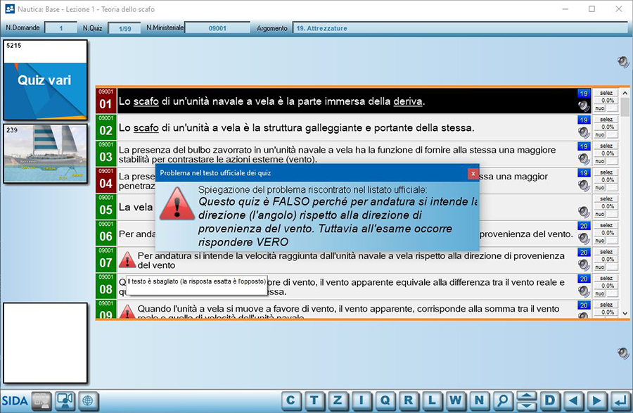This screenshot has height=413, width=633.
Task: Click the speaker icon above the quiz list
Action: click(623, 62)
